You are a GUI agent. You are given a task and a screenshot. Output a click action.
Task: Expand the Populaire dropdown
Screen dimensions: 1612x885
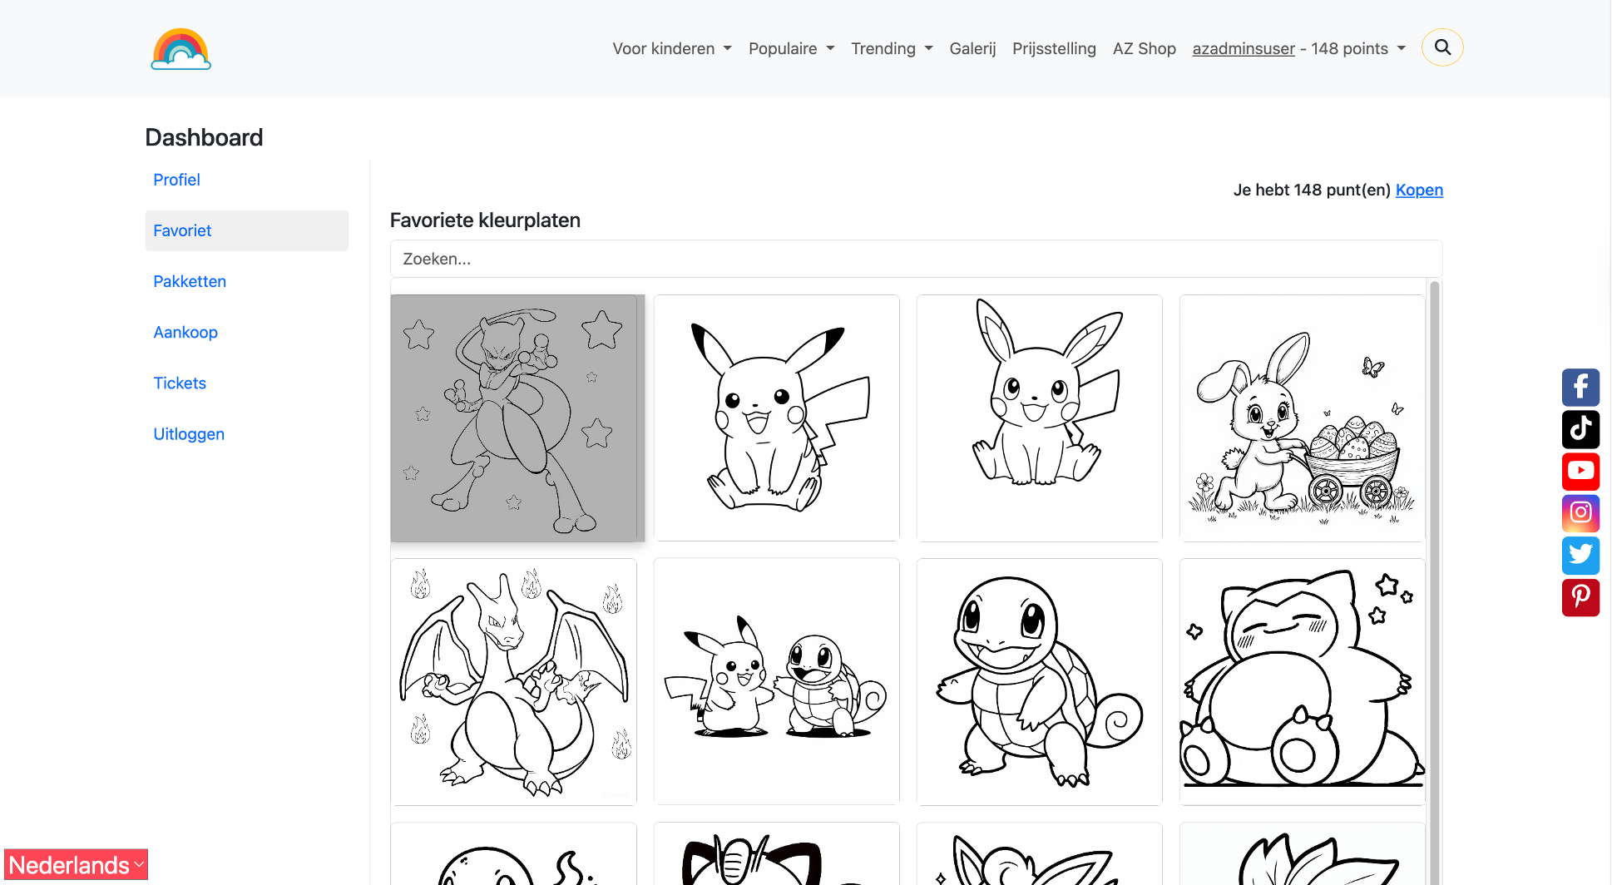(x=791, y=48)
